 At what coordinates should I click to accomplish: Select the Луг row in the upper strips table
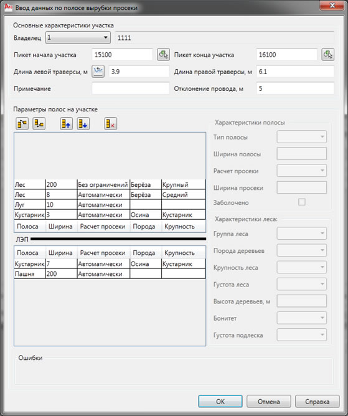(x=110, y=204)
